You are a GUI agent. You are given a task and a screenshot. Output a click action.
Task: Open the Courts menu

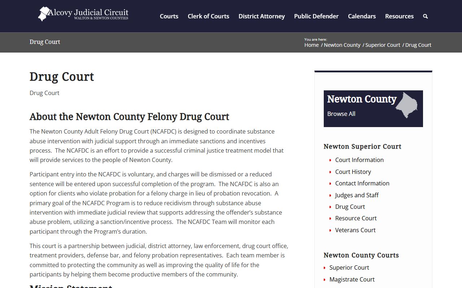pyautogui.click(x=169, y=16)
